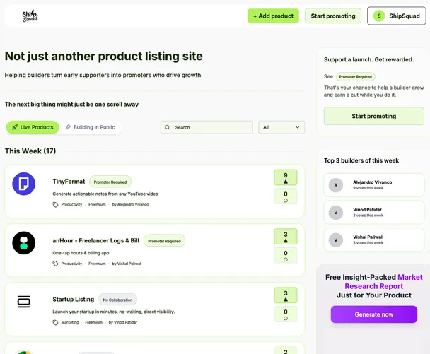Click the Startup Listing product logo
Viewport: 430px width, 354px height.
coord(24,302)
